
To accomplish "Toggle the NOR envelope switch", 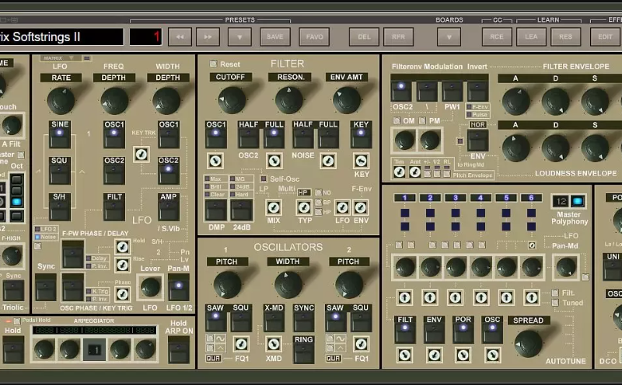I will click(x=477, y=140).
